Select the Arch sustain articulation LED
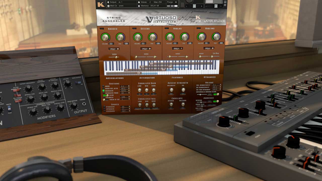Image resolution: width=322 pixels, height=181 pixels. (x=103, y=86)
